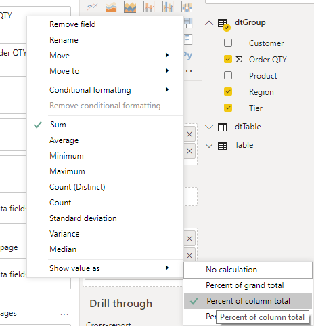Image resolution: width=314 pixels, height=326 pixels.
Task: Click the dtGroup table name
Action: 250,22
